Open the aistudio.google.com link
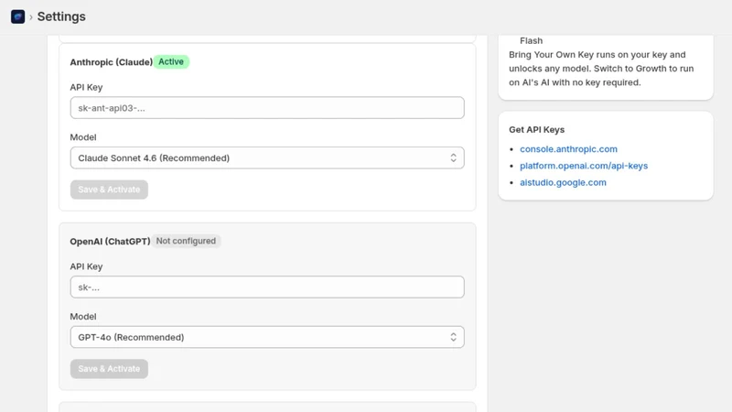The image size is (732, 412). point(563,182)
